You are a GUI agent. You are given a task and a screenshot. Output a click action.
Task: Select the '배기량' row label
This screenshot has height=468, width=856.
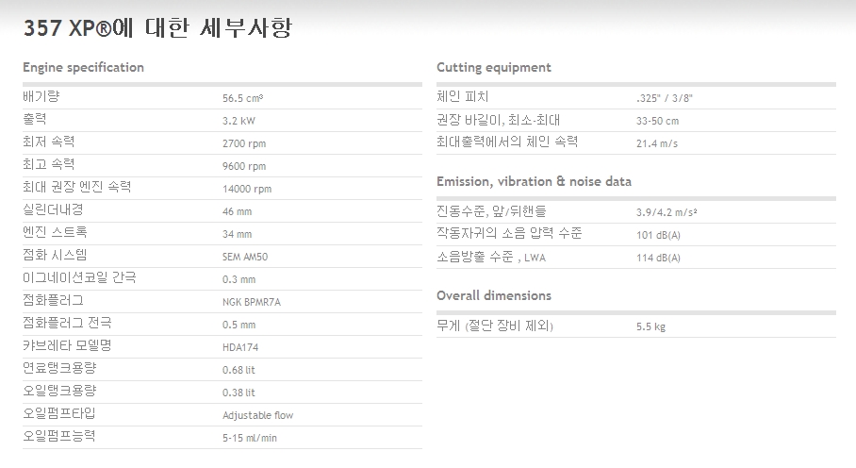tap(41, 96)
